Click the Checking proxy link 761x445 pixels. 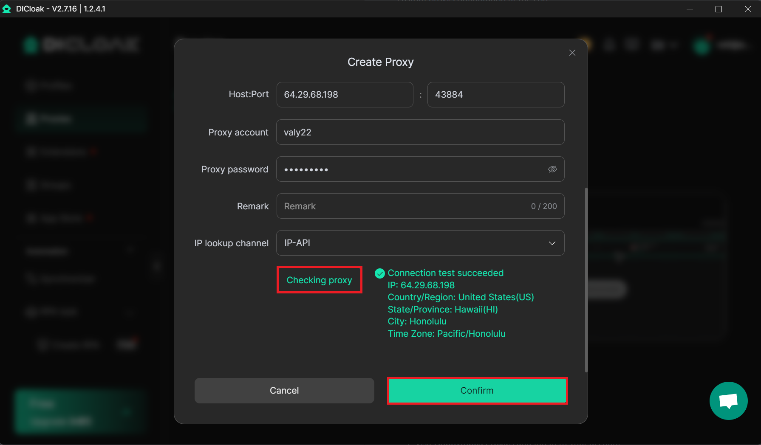[319, 280]
